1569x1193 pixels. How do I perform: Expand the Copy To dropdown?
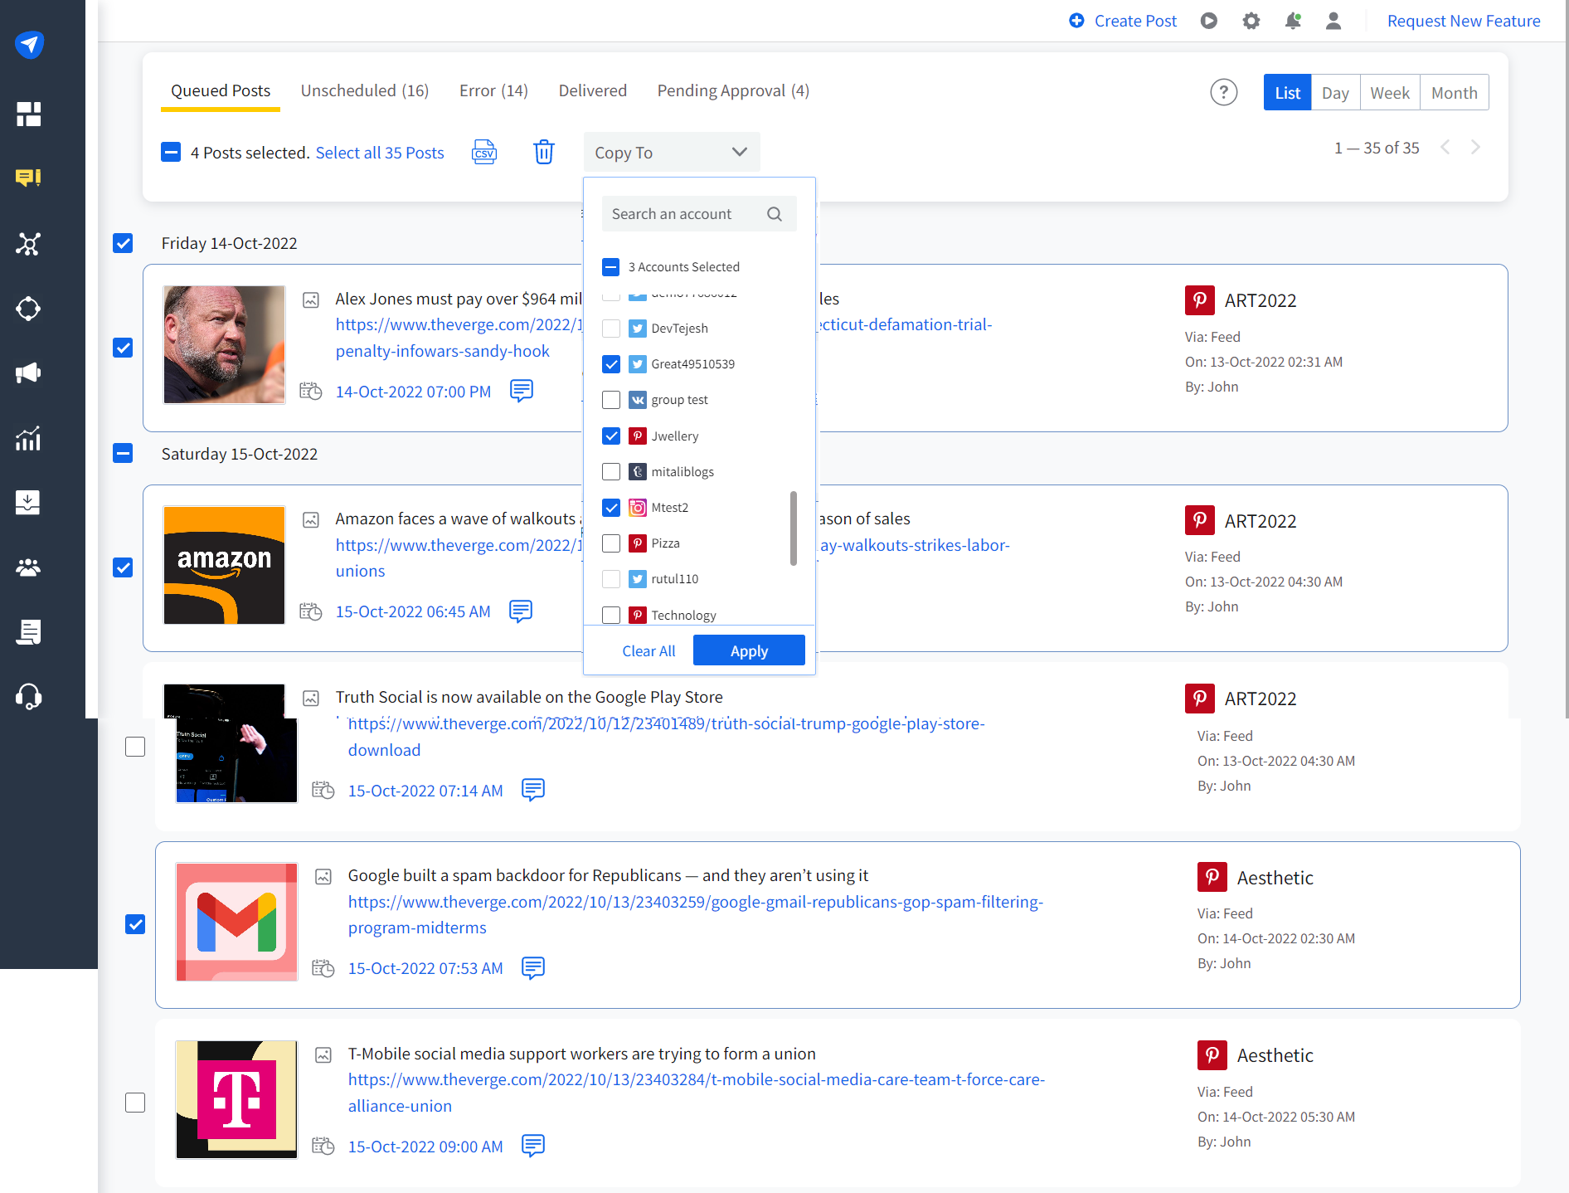[671, 153]
